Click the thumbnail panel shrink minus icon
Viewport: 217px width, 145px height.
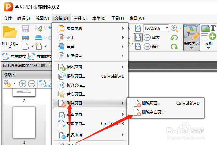coord(32,84)
